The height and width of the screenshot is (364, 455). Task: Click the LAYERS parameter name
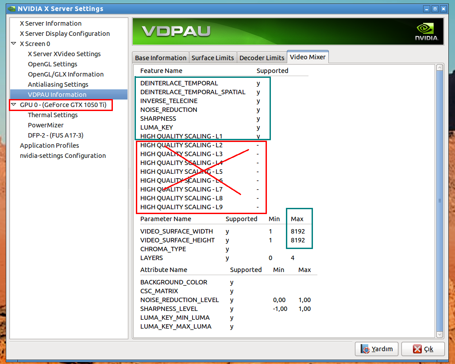point(151,258)
